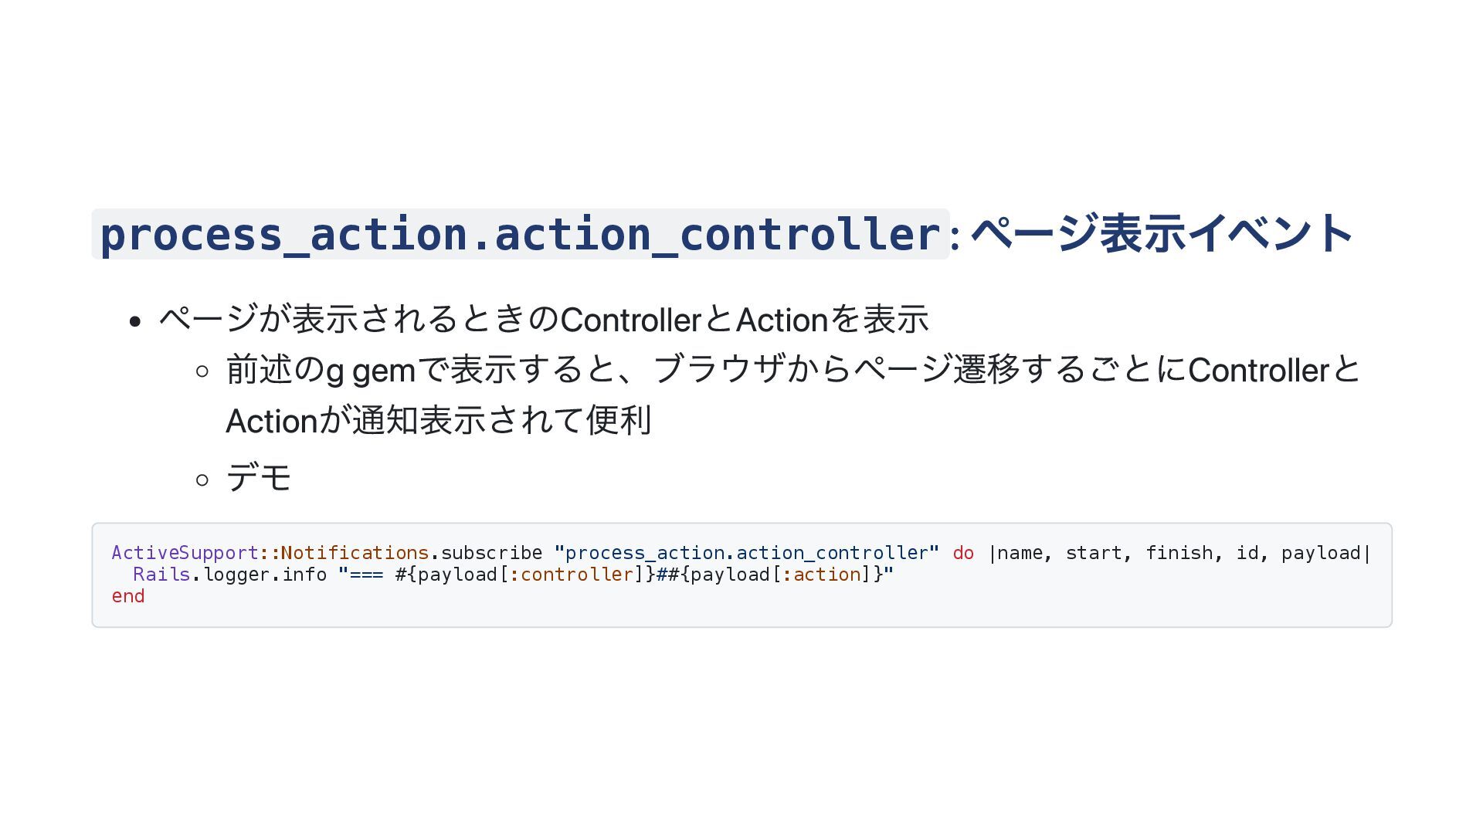Click the :controller symbol in the code

click(x=572, y=575)
